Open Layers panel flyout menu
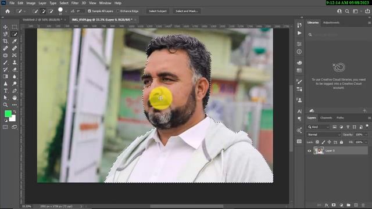Image resolution: width=372 pixels, height=209 pixels. coord(370,118)
